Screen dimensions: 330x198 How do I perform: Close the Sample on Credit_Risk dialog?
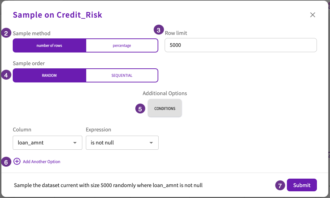coord(313,15)
